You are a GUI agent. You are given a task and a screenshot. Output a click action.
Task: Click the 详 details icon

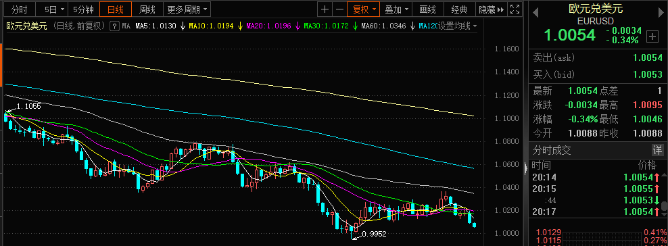pos(657,150)
